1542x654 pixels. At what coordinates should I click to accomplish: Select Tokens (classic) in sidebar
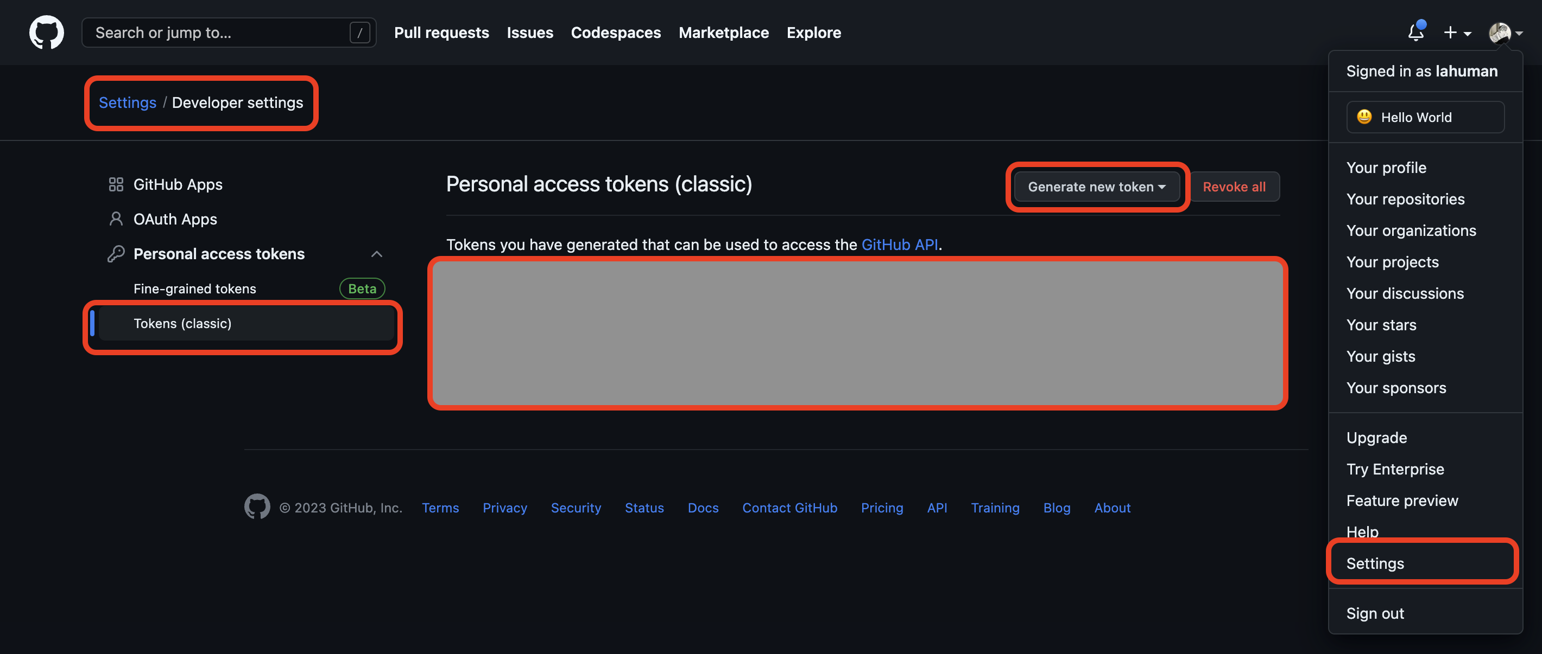click(x=182, y=323)
